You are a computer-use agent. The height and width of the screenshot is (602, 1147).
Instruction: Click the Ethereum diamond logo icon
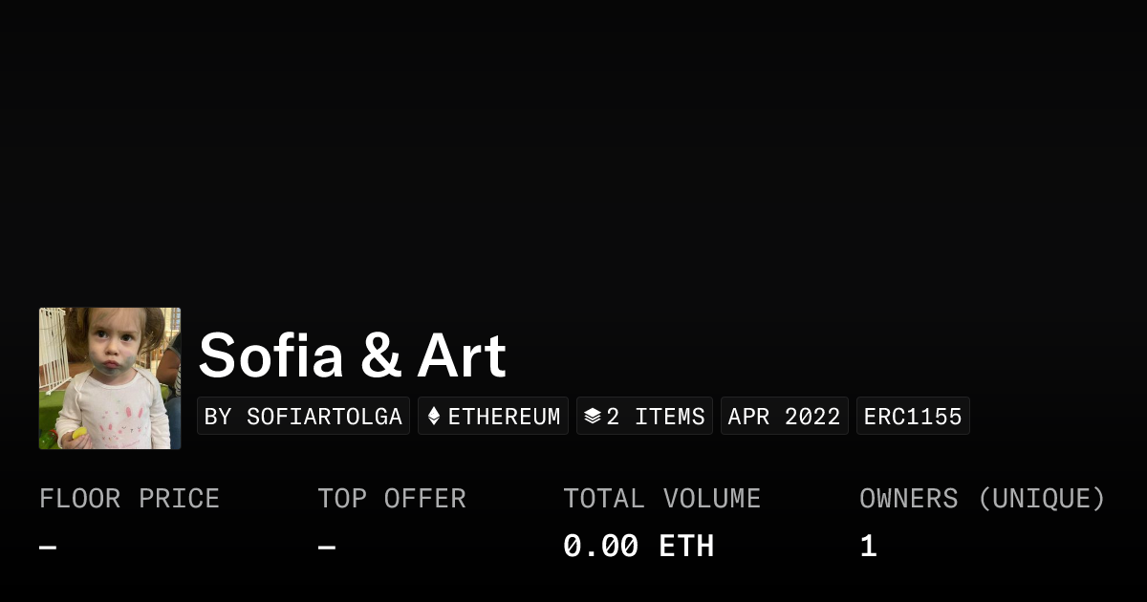[x=434, y=417]
